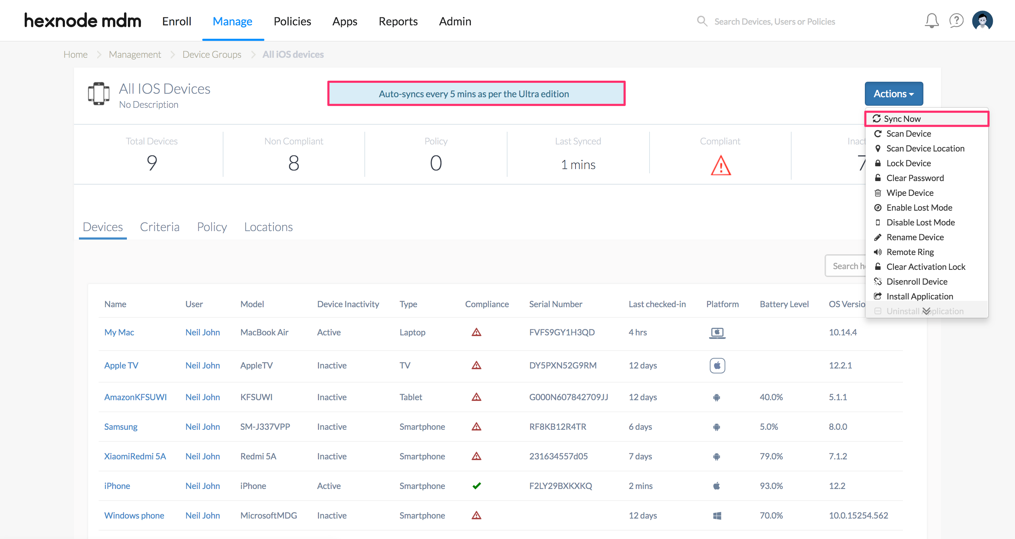The image size is (1015, 539).
Task: Click the search magnifier icon in header
Action: [702, 21]
